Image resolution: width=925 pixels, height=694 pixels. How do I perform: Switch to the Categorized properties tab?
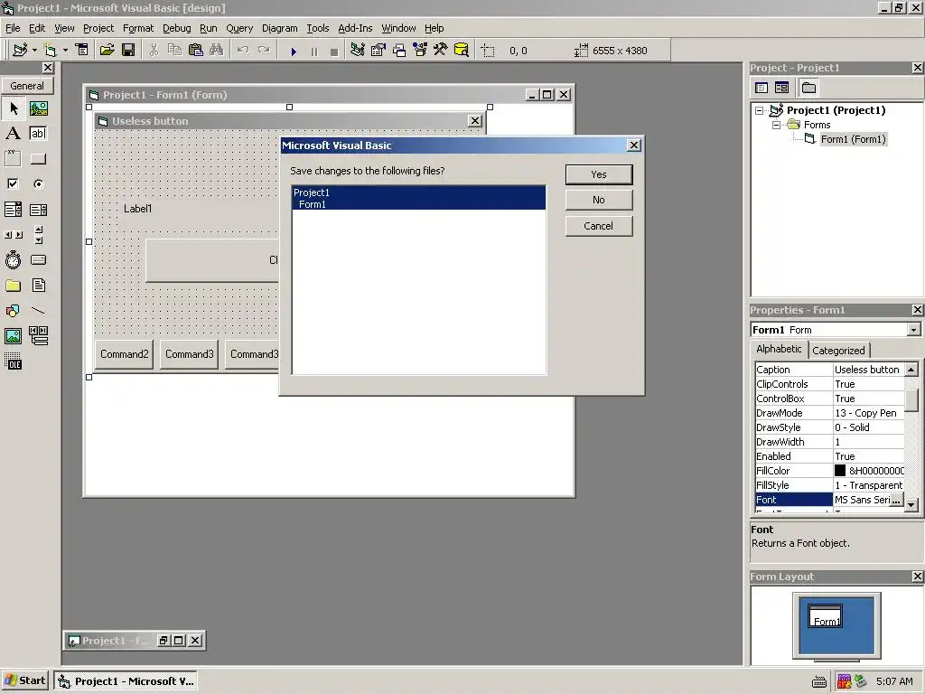pyautogui.click(x=838, y=351)
